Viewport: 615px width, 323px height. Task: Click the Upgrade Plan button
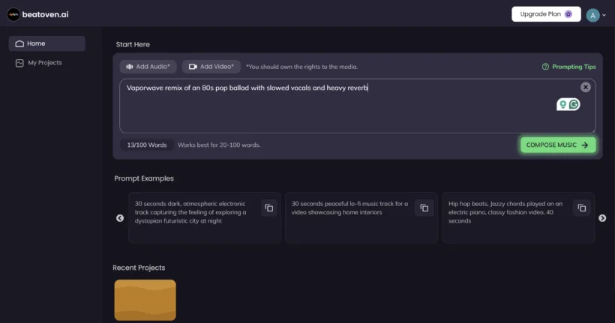(x=546, y=14)
